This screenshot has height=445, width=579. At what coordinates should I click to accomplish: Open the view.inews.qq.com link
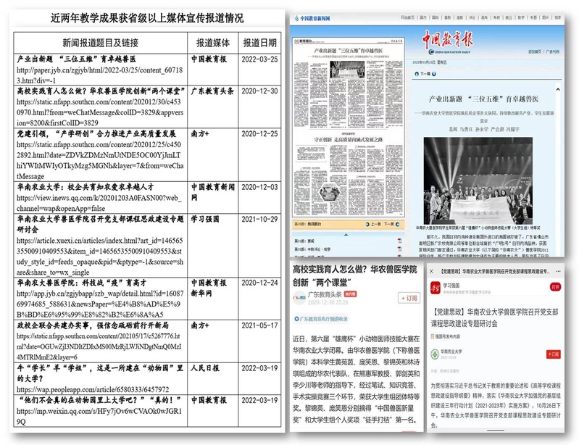99,203
